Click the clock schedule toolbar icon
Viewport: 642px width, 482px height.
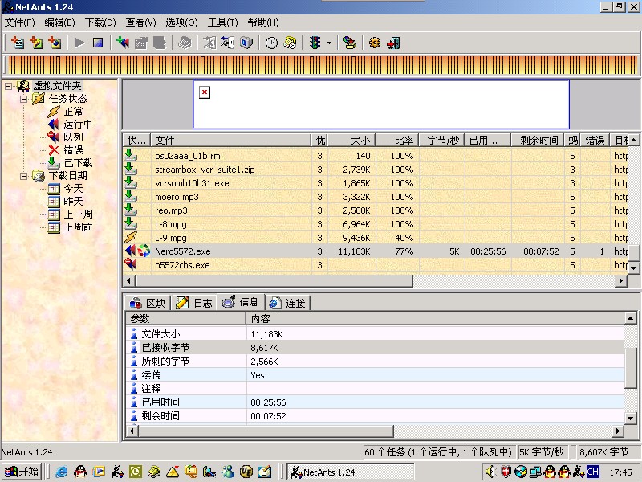(x=271, y=43)
